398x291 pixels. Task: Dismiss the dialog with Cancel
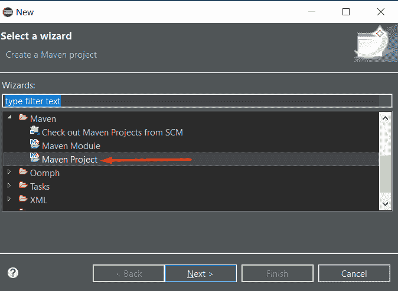[354, 273]
